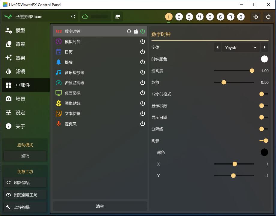This screenshot has height=216, width=276.
Task: Enable the 日历 power toggle
Action: tap(142, 52)
